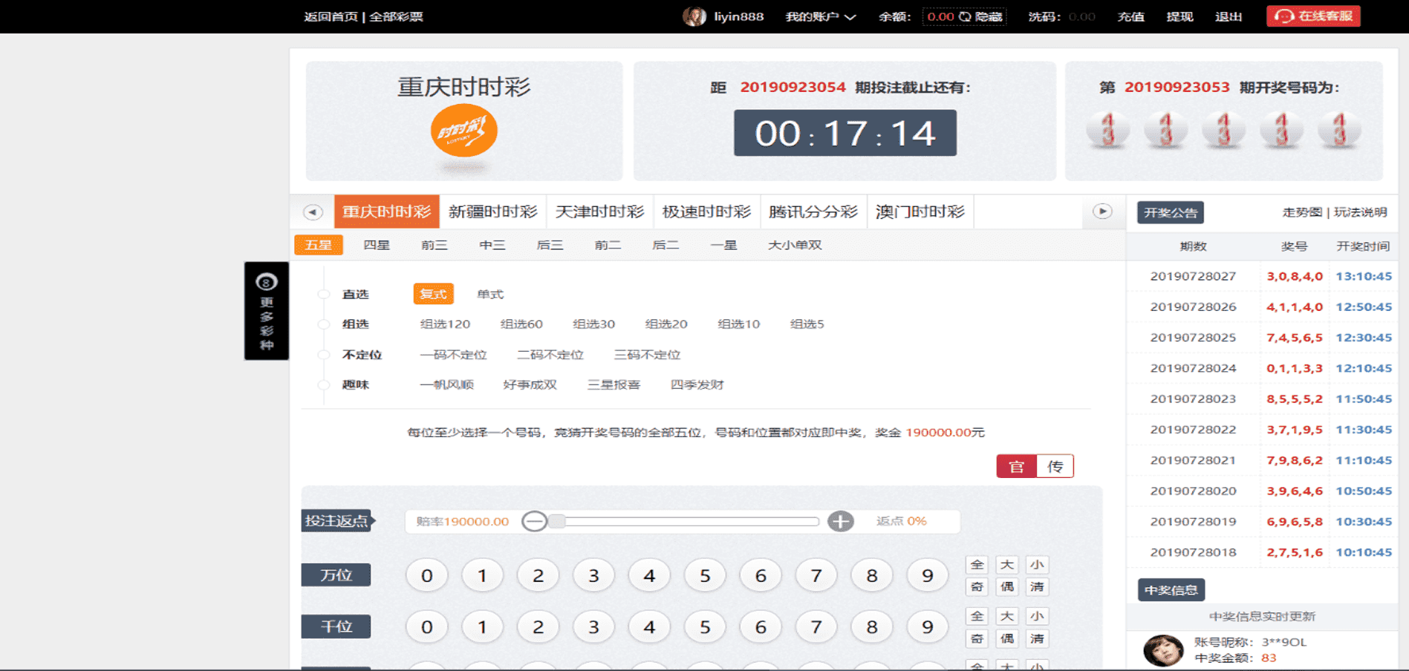The image size is (1409, 671).
Task: Select 单式 play type
Action: [x=490, y=294]
